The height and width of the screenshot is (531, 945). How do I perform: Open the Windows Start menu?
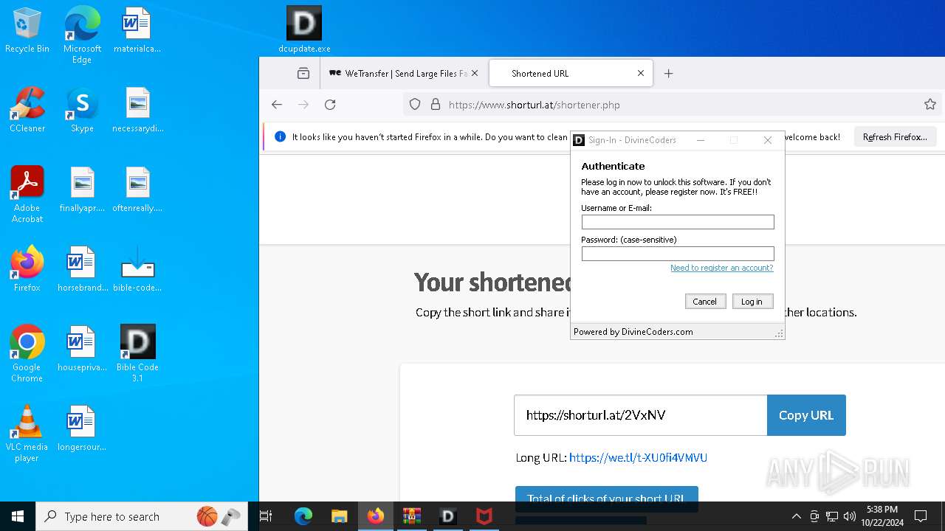click(18, 516)
